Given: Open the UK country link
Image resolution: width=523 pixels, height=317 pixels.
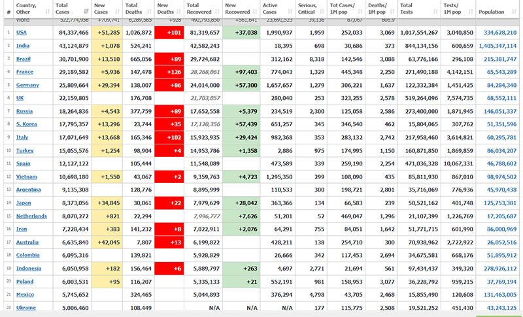Looking at the screenshot, I should [x=20, y=98].
